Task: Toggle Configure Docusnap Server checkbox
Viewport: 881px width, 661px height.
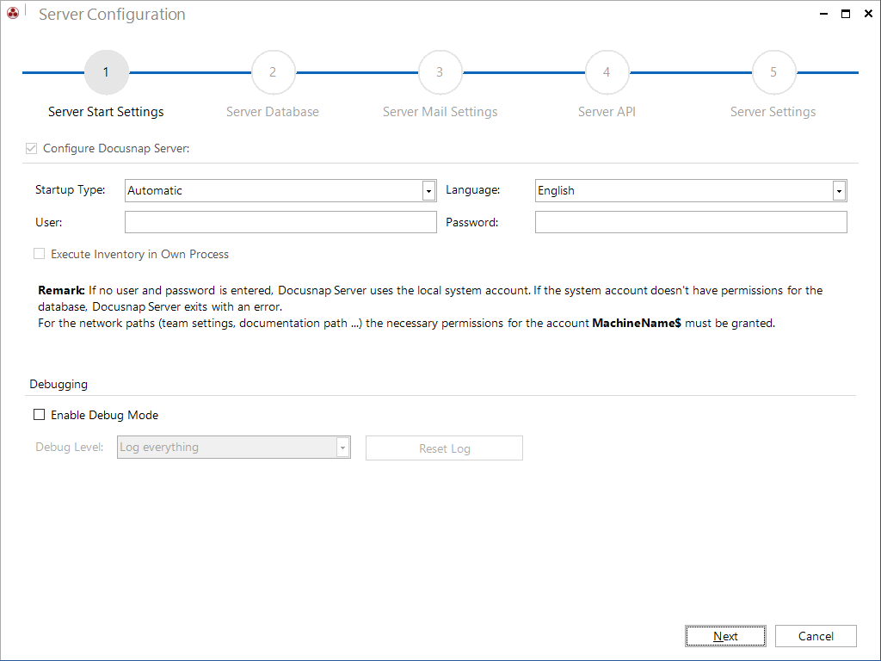Action: 32,148
